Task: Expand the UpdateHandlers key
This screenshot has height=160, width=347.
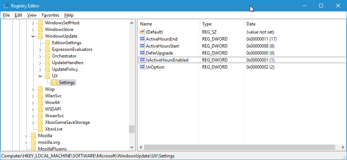Action: (40, 63)
